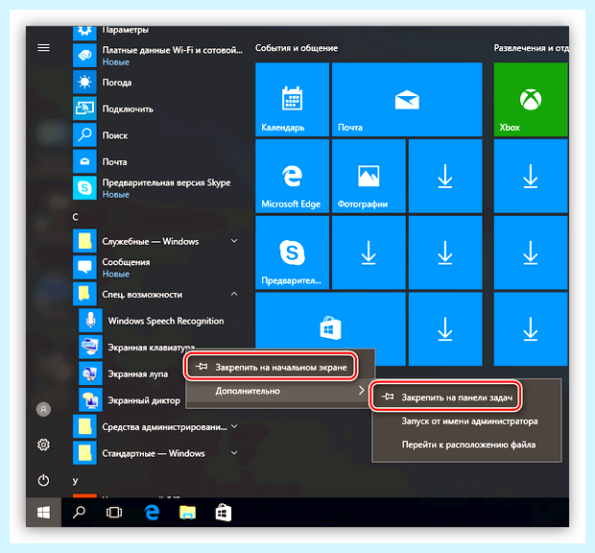Launch the Подключить app icon
This screenshot has width=595, height=553.
tap(84, 108)
